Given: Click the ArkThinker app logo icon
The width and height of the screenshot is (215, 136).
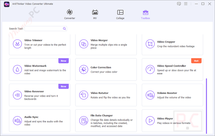Looking at the screenshot, I should click(x=6, y=4).
